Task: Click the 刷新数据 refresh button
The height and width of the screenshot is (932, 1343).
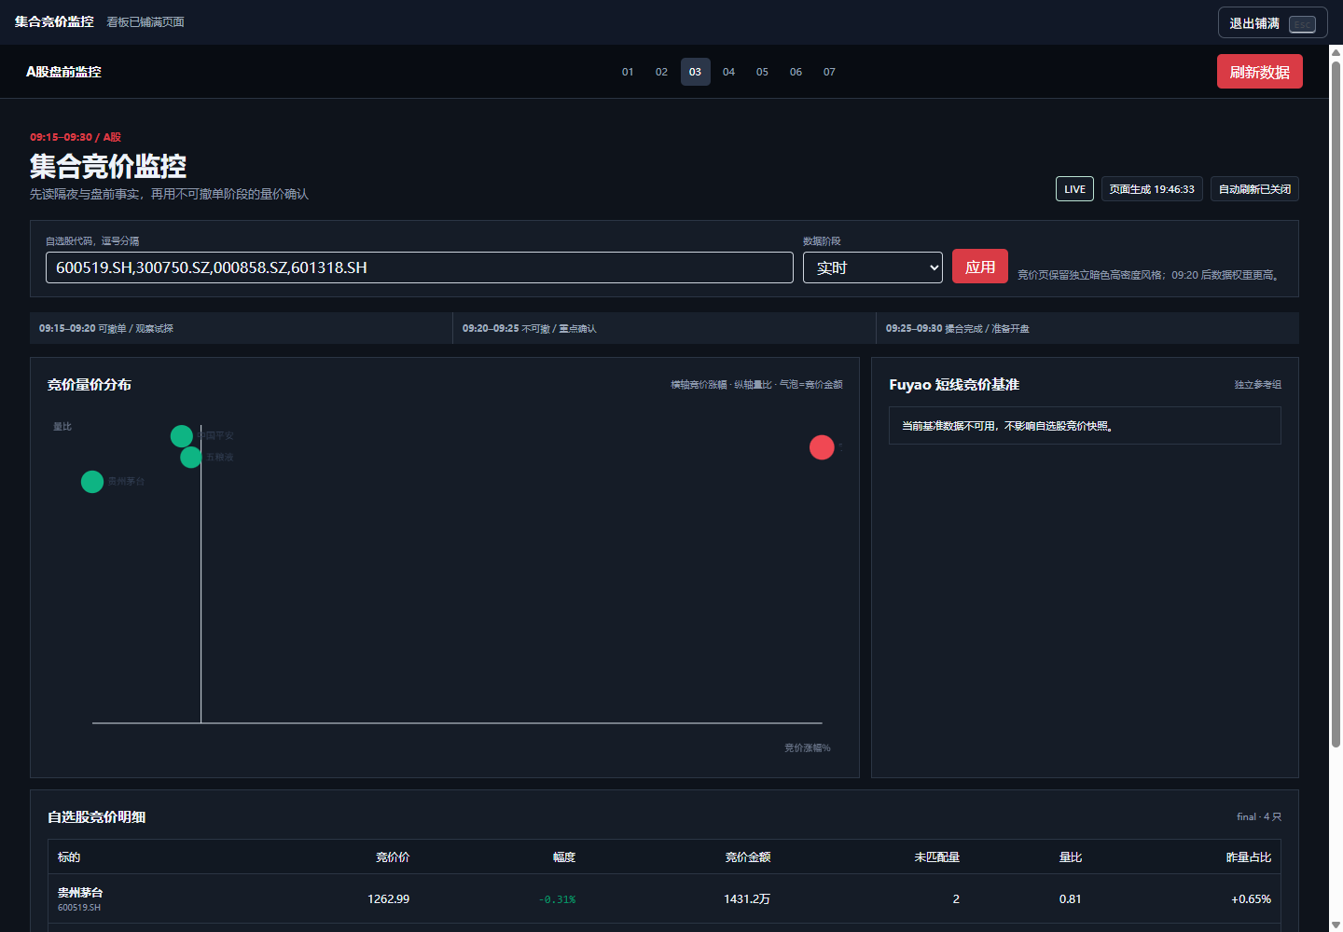Action: [x=1259, y=72]
